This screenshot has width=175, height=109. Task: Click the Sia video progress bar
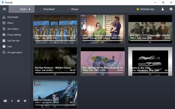[103, 73]
